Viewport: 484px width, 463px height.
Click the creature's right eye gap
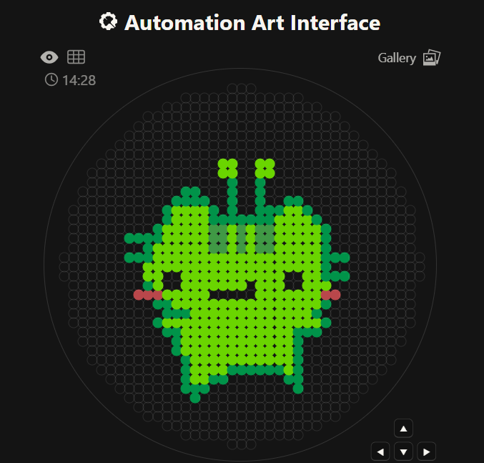pyautogui.click(x=293, y=281)
